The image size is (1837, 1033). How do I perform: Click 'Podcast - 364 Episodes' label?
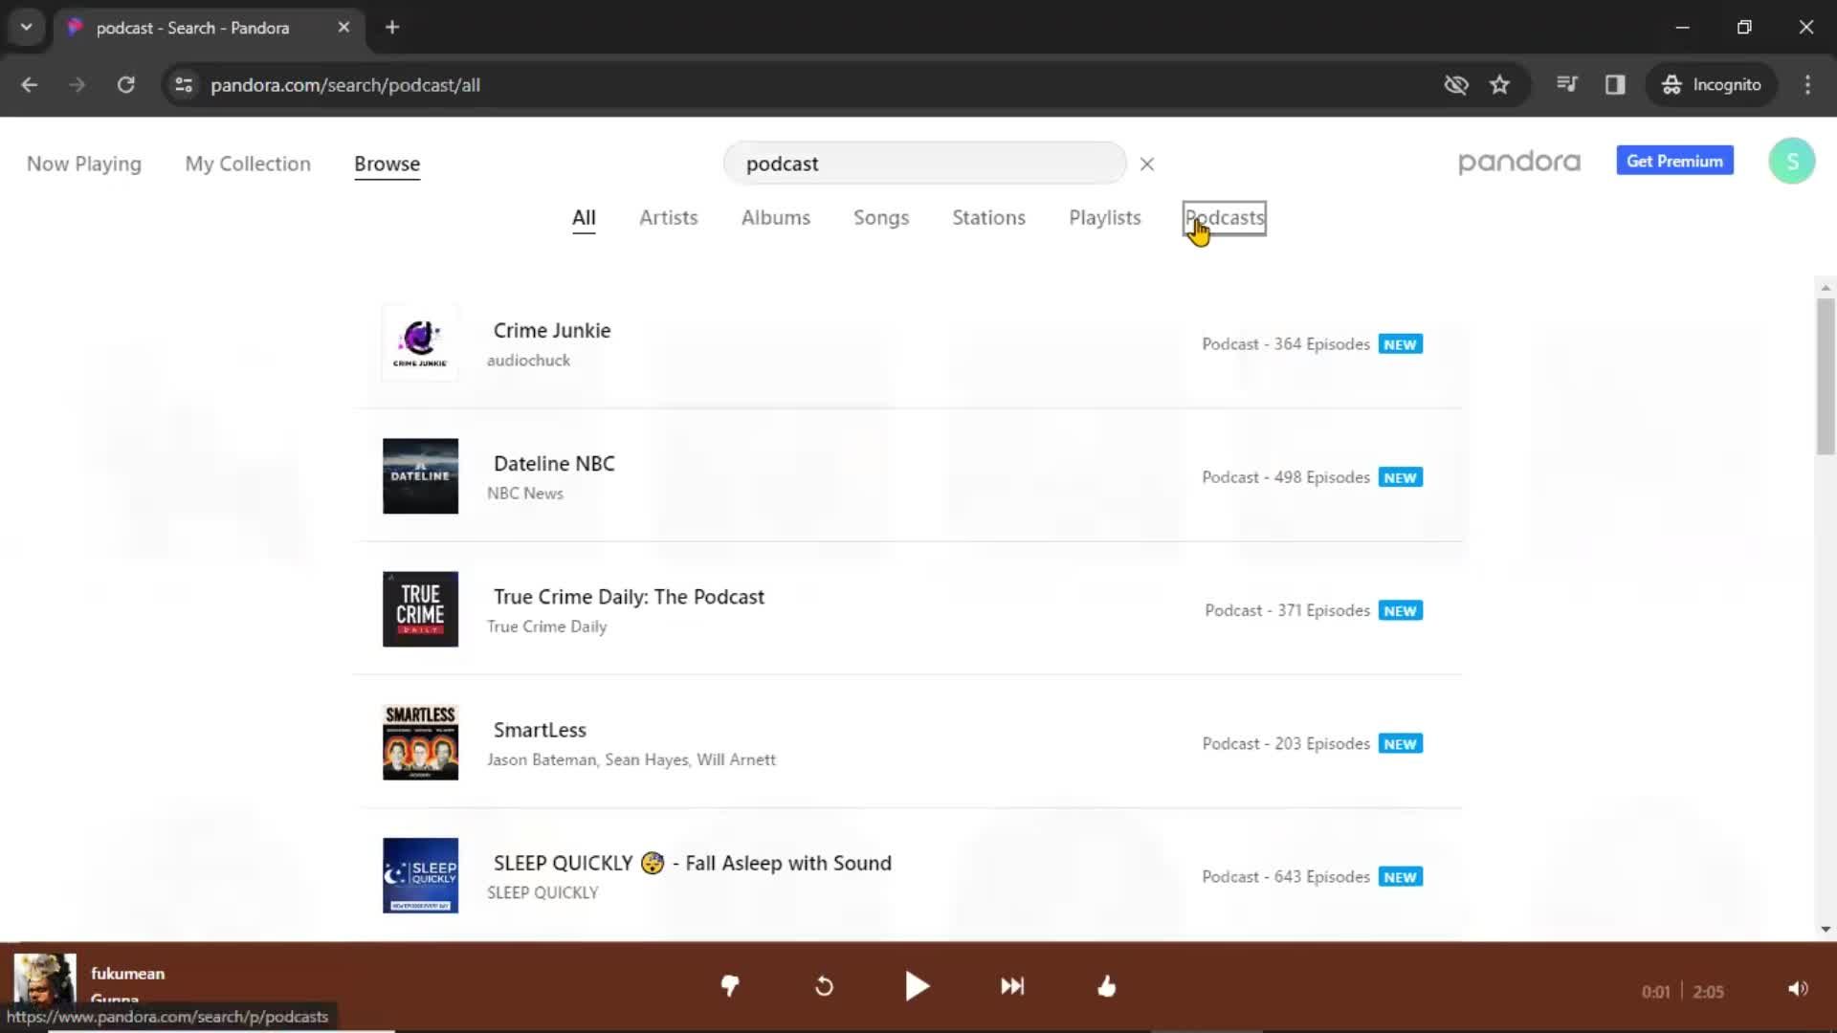tap(1285, 344)
